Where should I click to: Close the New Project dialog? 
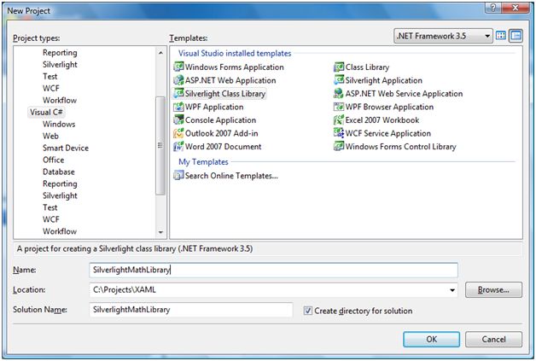click(516, 8)
